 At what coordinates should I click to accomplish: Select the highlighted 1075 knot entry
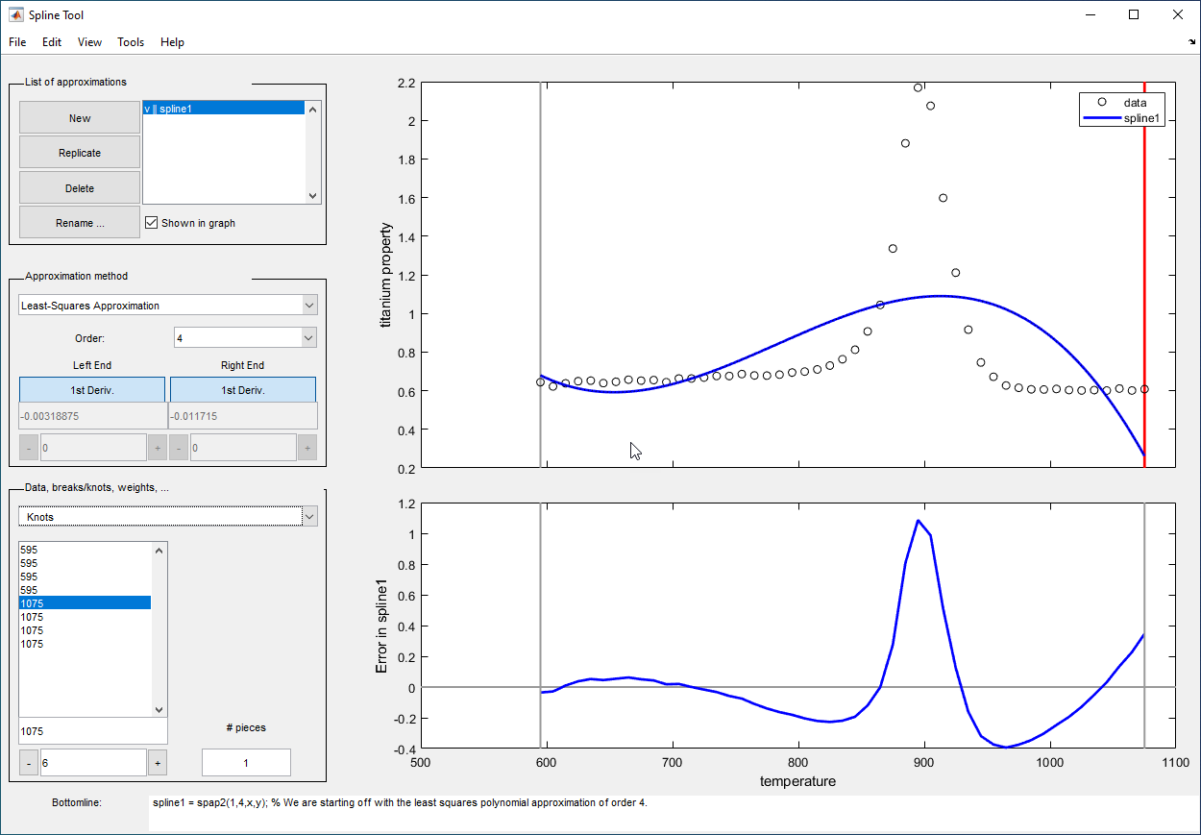[x=85, y=603]
